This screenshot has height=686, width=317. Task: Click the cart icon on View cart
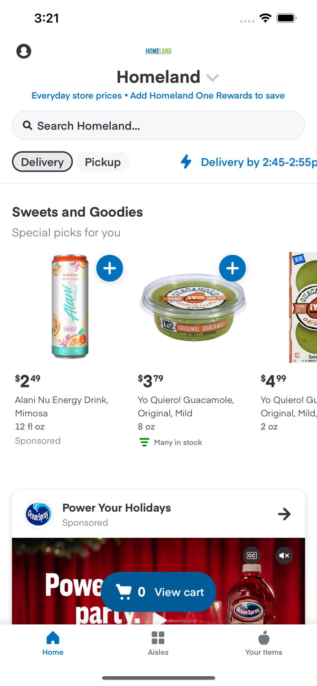124,591
